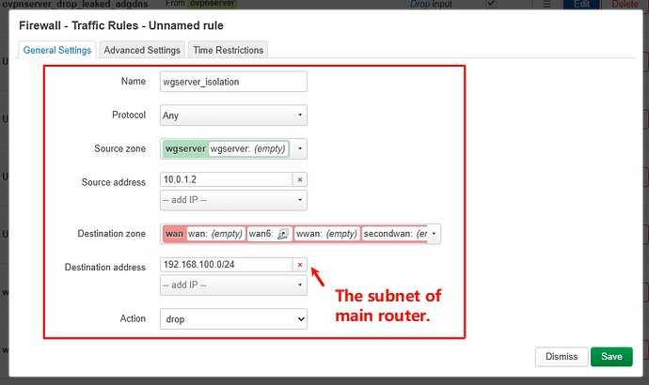Screen dimensions: 649x385
Task: Expand the Protocol dropdown showing Any
Action: point(234,115)
